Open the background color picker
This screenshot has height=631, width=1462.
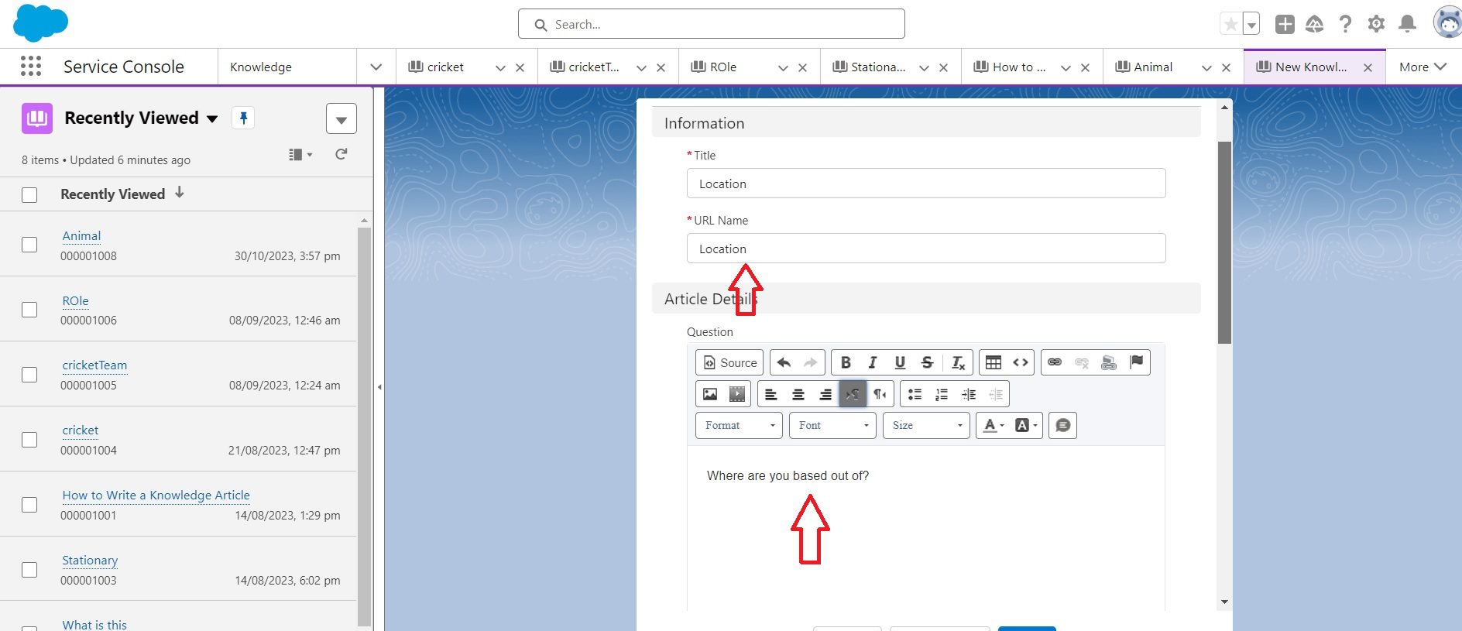tap(1025, 425)
